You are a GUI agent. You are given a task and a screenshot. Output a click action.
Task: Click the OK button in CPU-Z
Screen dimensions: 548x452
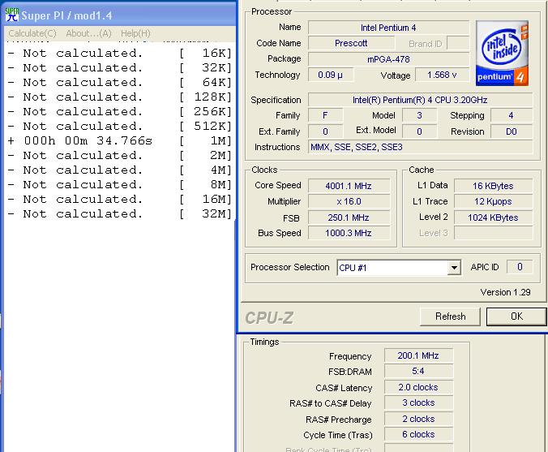516,316
